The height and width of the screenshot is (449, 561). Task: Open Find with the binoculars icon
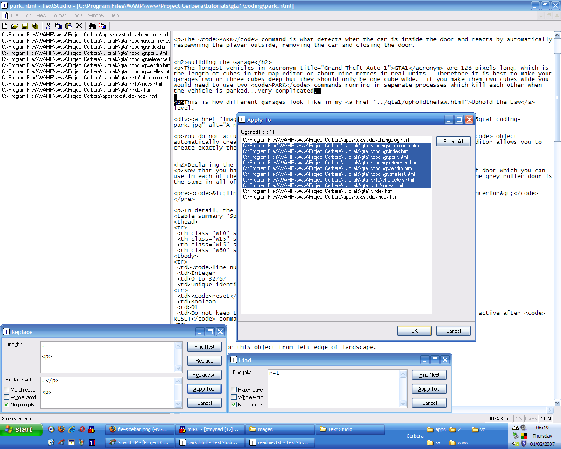click(x=92, y=26)
